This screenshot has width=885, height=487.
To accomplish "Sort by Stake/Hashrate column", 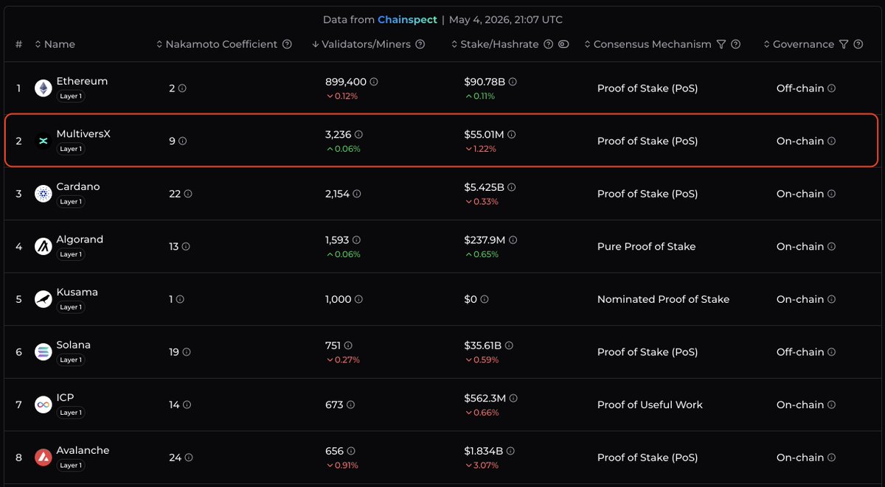I will click(496, 44).
